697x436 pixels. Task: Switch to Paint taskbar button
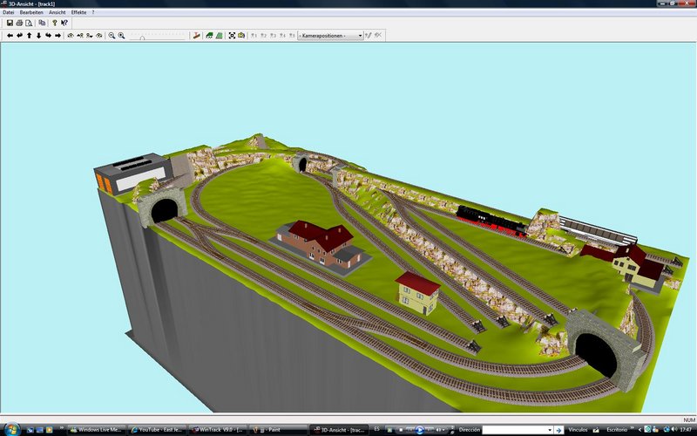(277, 430)
